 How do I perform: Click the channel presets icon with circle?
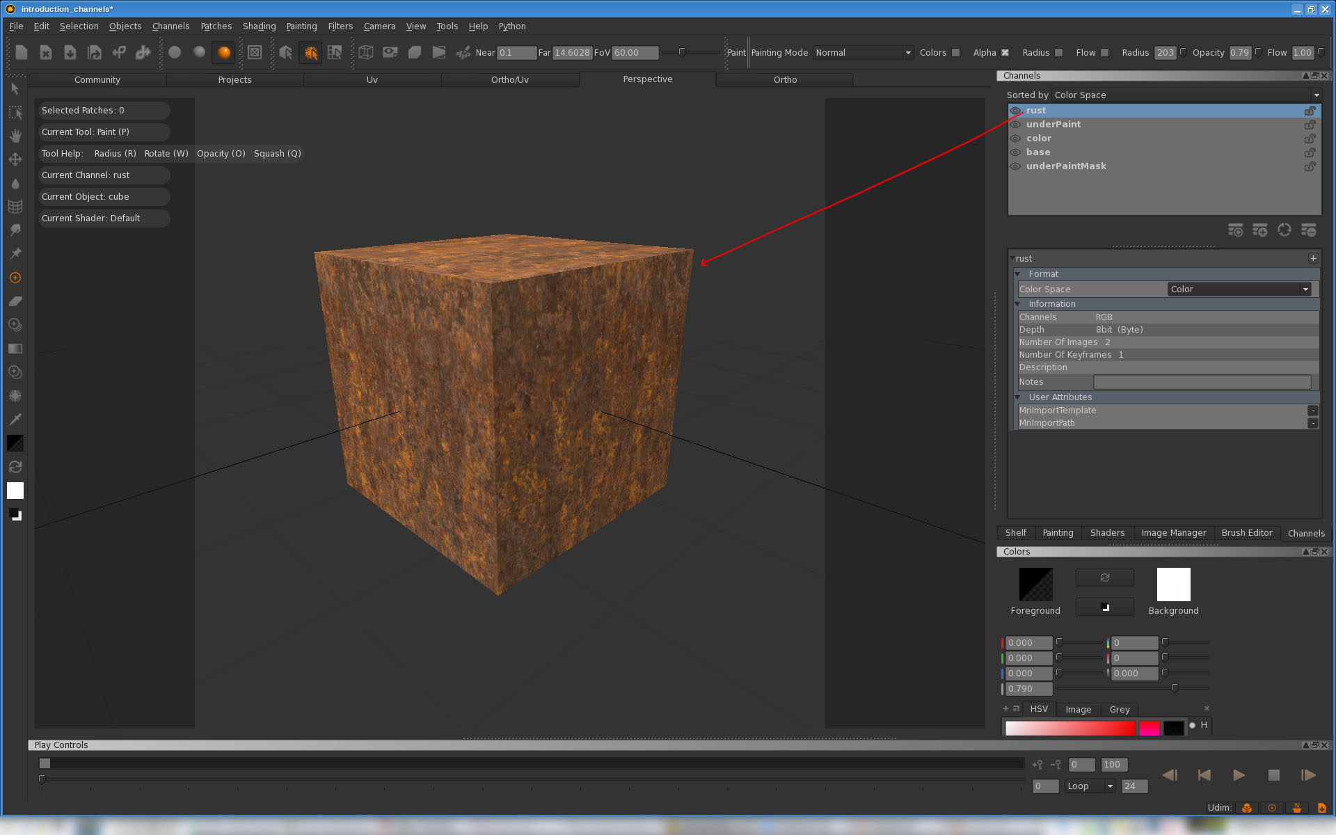point(1236,230)
